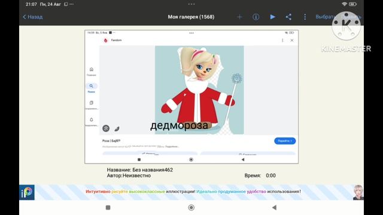Tap the Android home circle button

(191, 207)
